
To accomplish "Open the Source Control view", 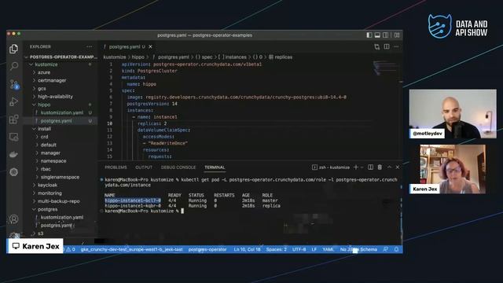I will [14, 84].
